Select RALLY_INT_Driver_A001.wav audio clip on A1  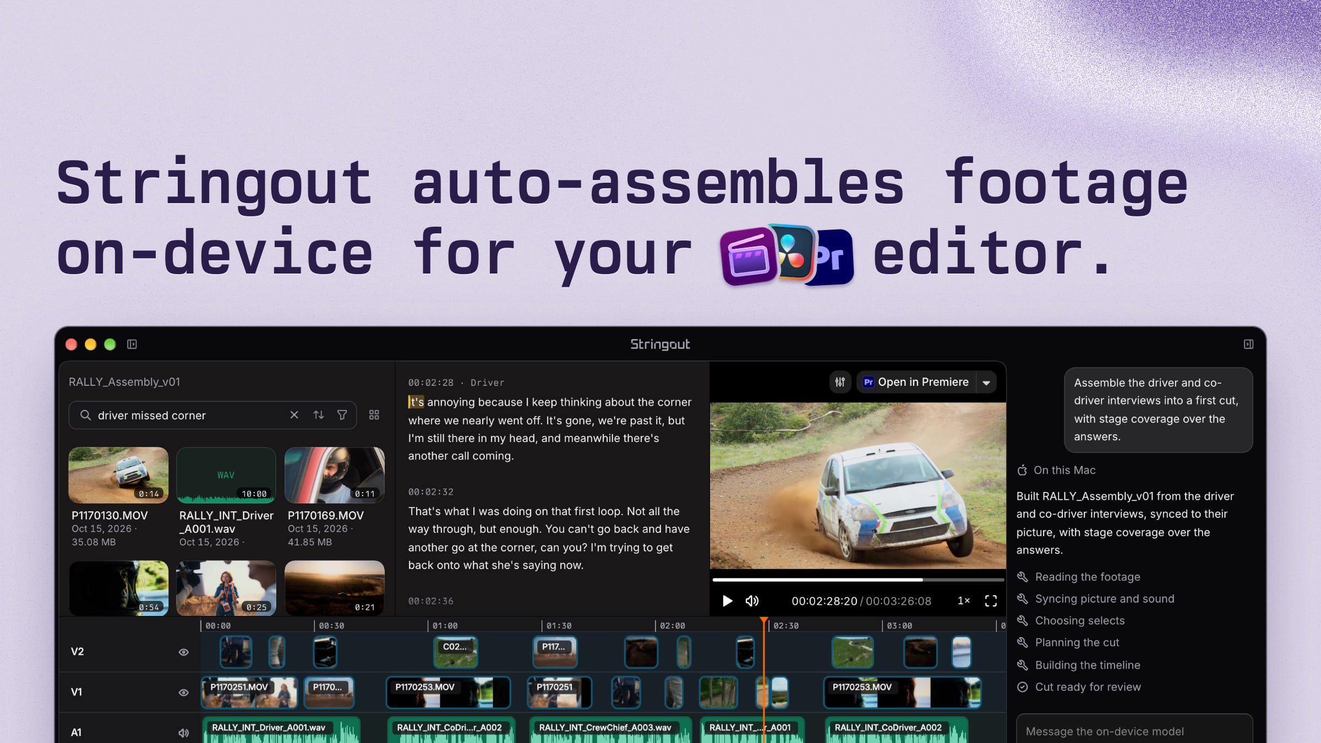click(281, 730)
